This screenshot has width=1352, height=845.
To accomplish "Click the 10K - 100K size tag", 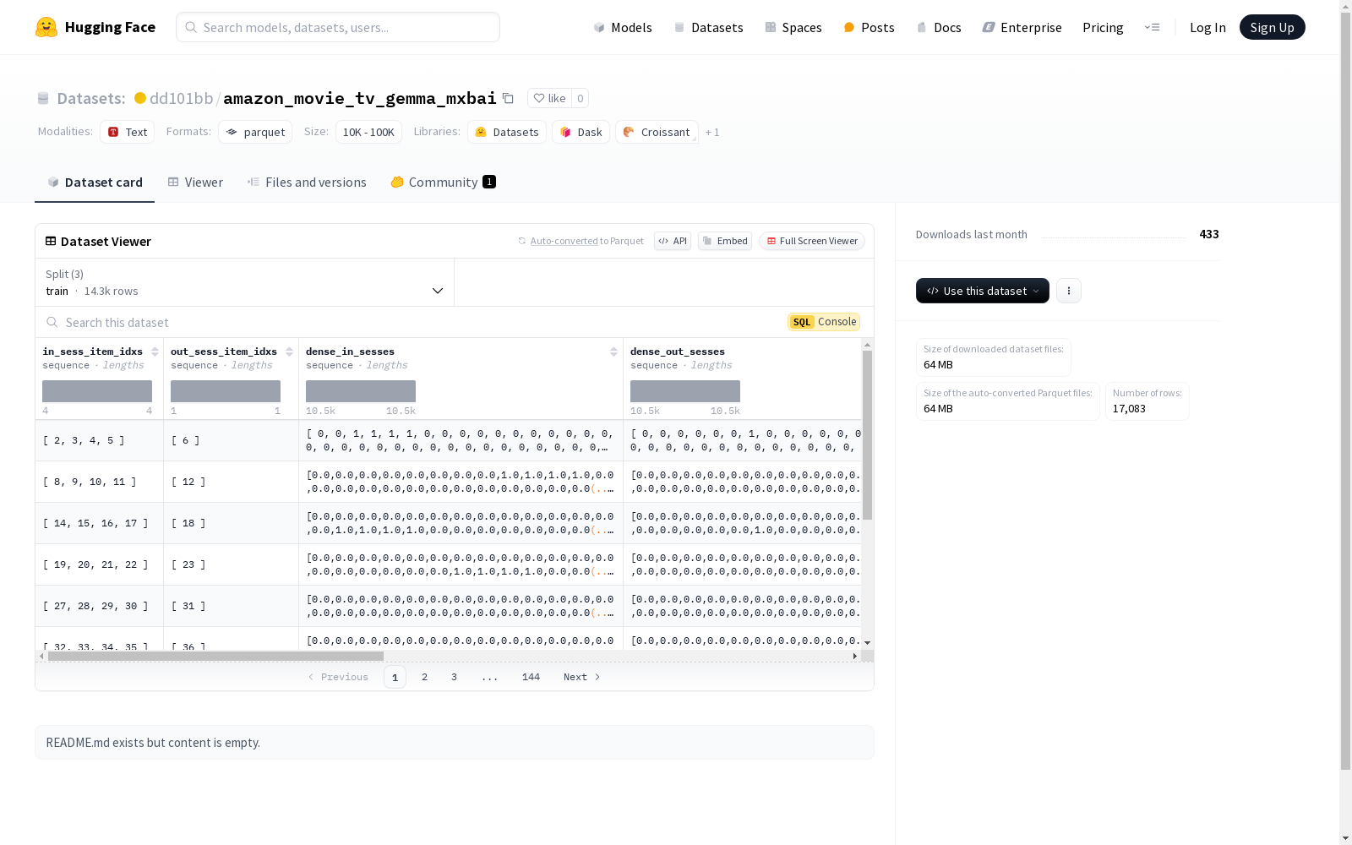I will click(x=368, y=132).
